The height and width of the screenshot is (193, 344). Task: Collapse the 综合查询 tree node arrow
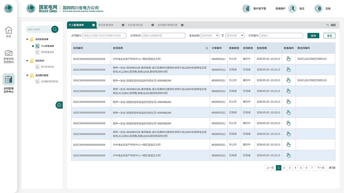(x=27, y=61)
